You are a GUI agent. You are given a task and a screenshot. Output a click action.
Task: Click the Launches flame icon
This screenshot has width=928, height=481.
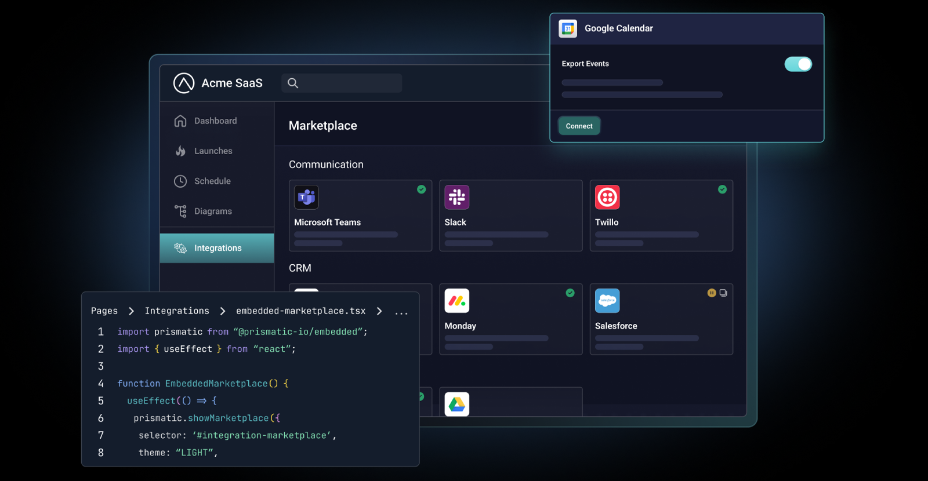[180, 151]
